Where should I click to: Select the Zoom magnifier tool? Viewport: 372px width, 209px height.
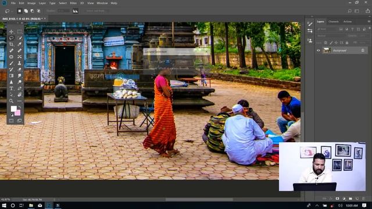11,101
